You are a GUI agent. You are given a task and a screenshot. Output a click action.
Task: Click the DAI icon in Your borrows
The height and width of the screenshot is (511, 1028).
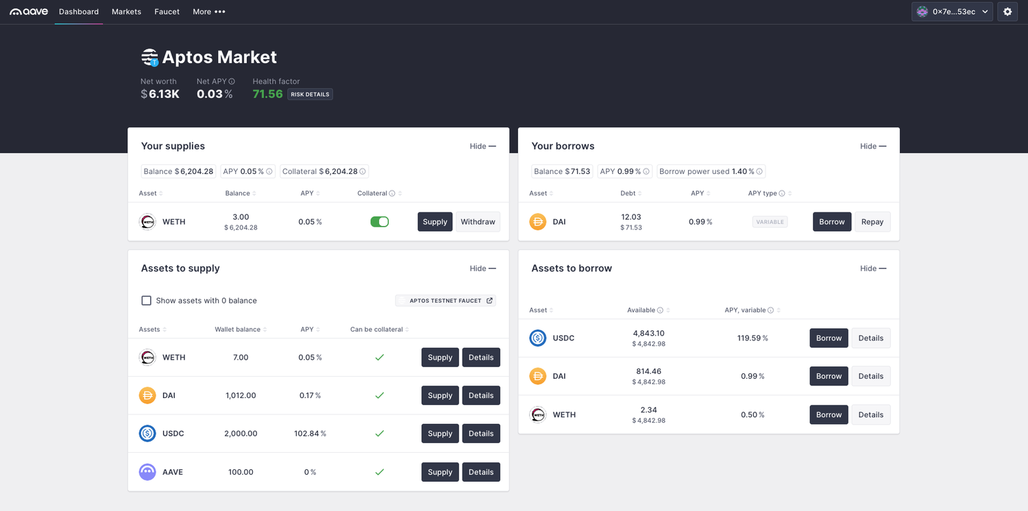click(x=538, y=222)
